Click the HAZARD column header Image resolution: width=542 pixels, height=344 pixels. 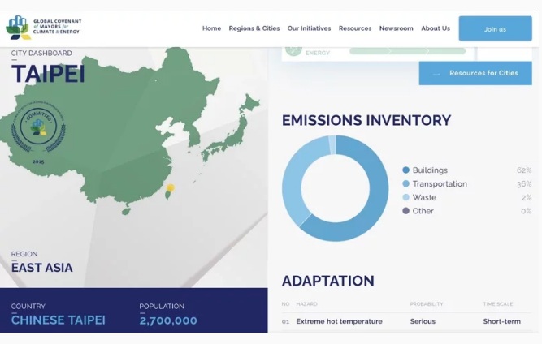pyautogui.click(x=306, y=304)
